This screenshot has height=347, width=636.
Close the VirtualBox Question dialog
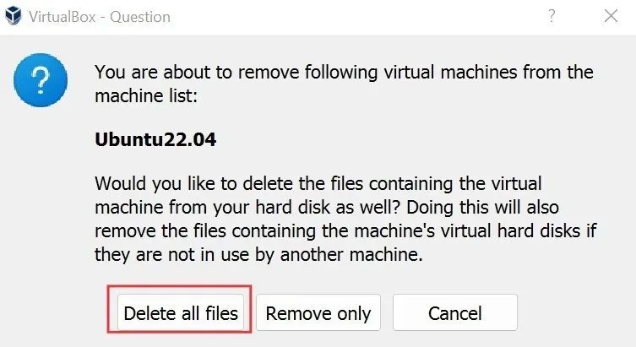click(x=611, y=16)
